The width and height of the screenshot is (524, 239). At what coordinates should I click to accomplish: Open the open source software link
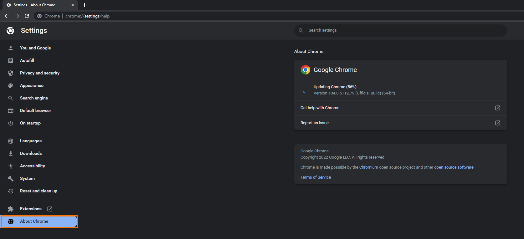[x=454, y=167]
